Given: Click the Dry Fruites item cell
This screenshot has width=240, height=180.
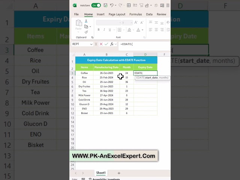Looking at the screenshot, I should (84, 86).
